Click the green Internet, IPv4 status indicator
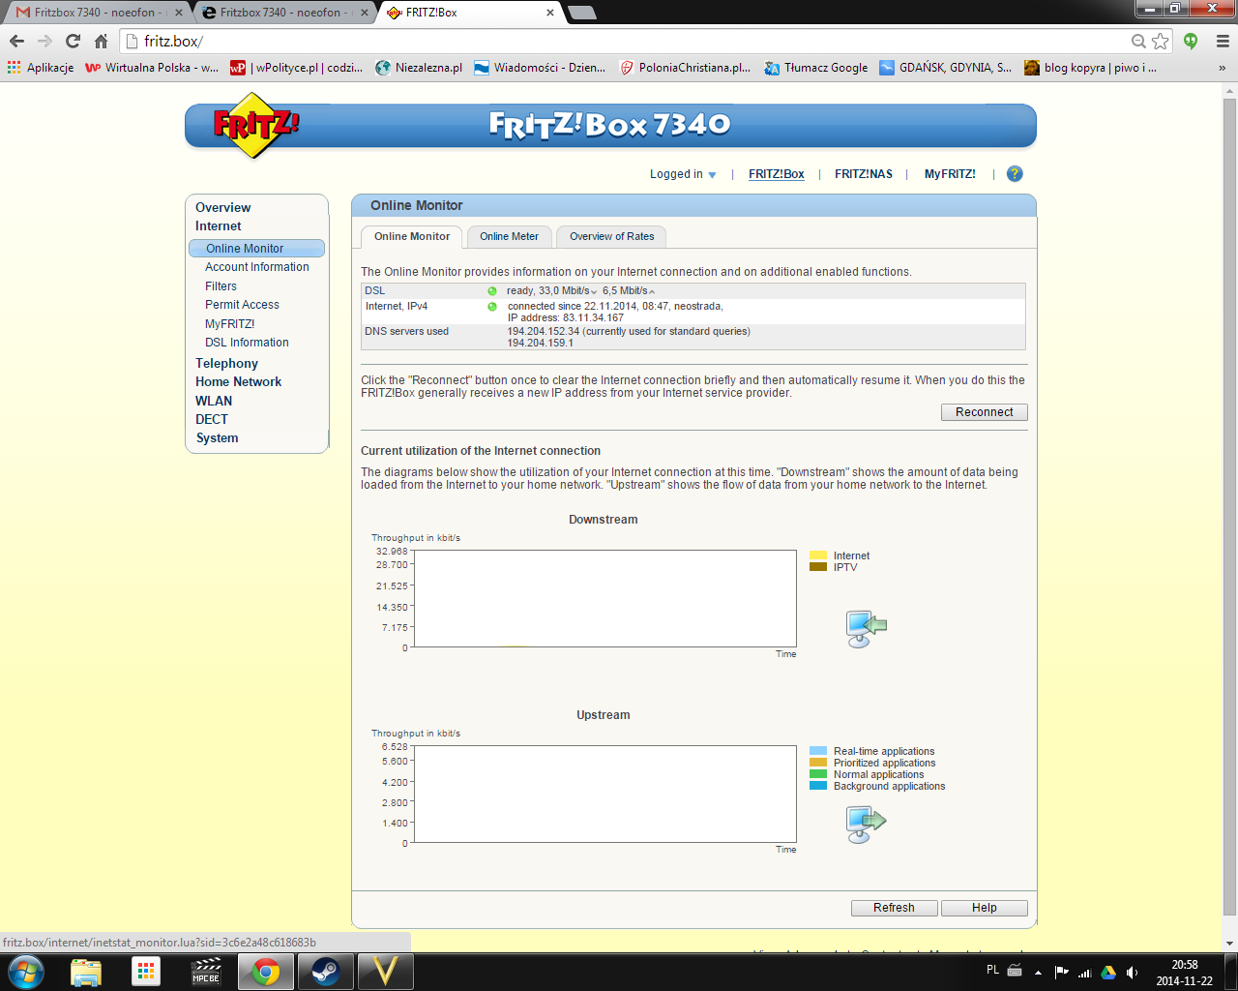The image size is (1238, 991). pos(492,307)
